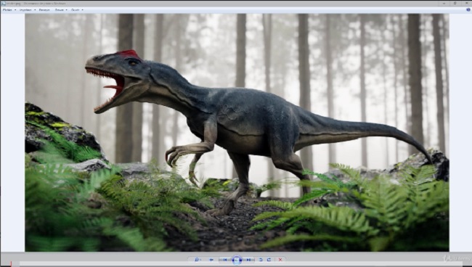Open the blue help icon
This screenshot has width=472, height=267.
468,9
